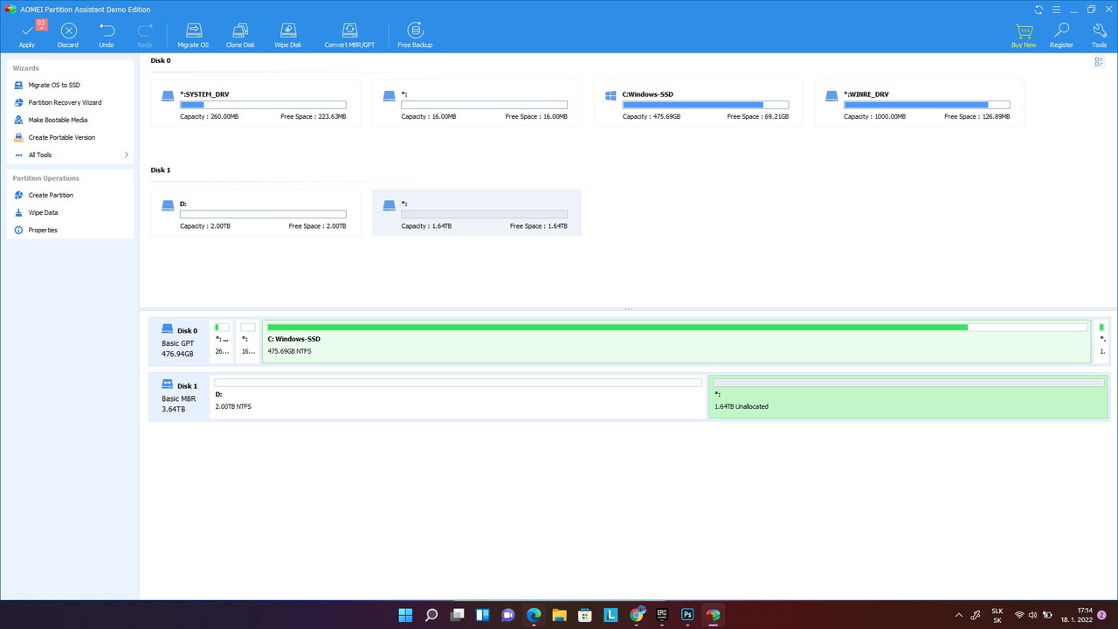Open the Clone Disk tool
Viewport: 1118px width, 629px height.
click(240, 34)
